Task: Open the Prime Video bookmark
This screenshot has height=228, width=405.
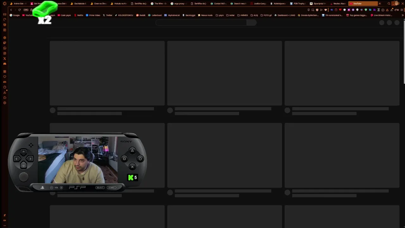Action: [93, 15]
